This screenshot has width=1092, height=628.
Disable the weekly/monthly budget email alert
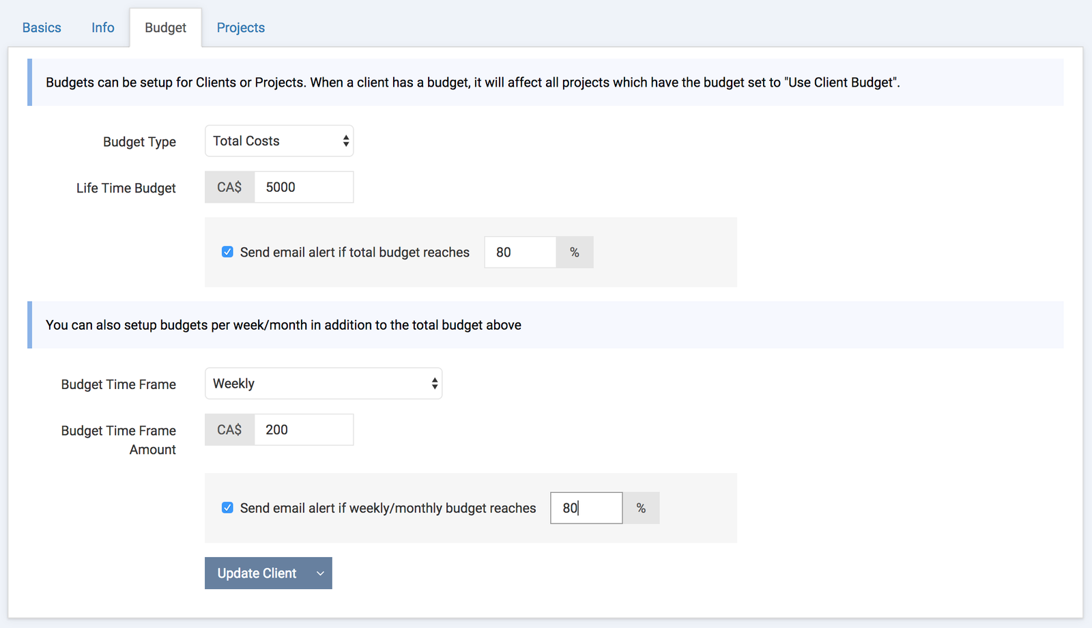coord(227,508)
